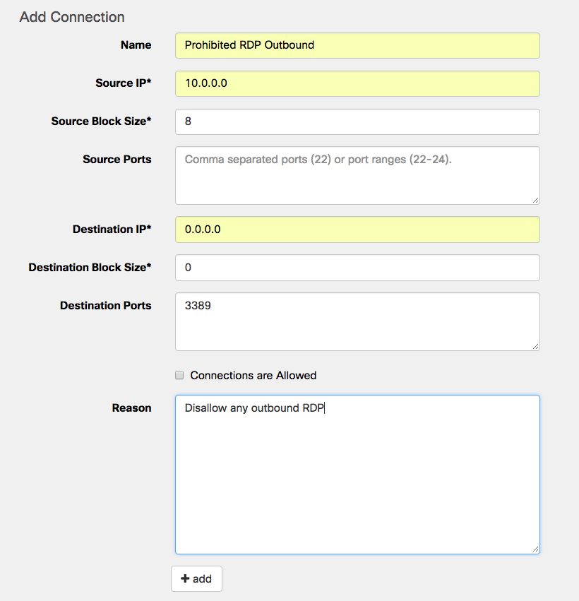Click the "Destination IP*" label

coord(112,230)
